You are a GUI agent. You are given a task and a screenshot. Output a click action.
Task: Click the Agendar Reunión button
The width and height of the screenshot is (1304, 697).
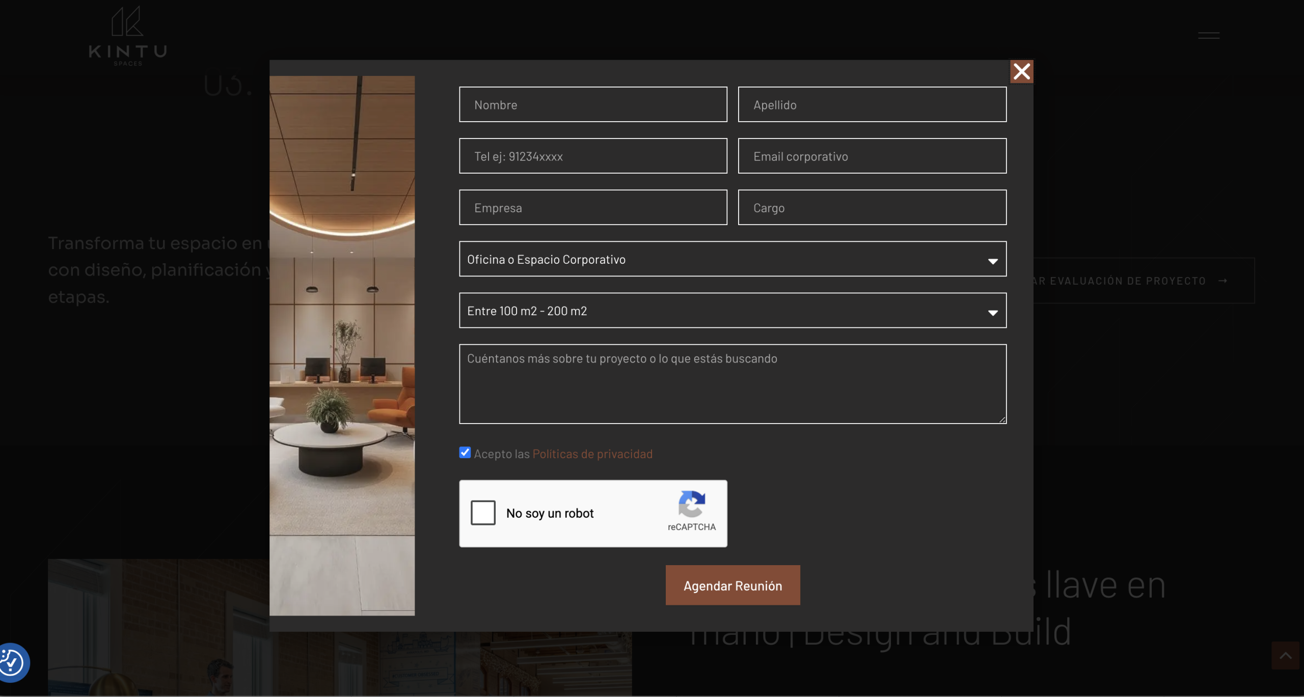[732, 586]
